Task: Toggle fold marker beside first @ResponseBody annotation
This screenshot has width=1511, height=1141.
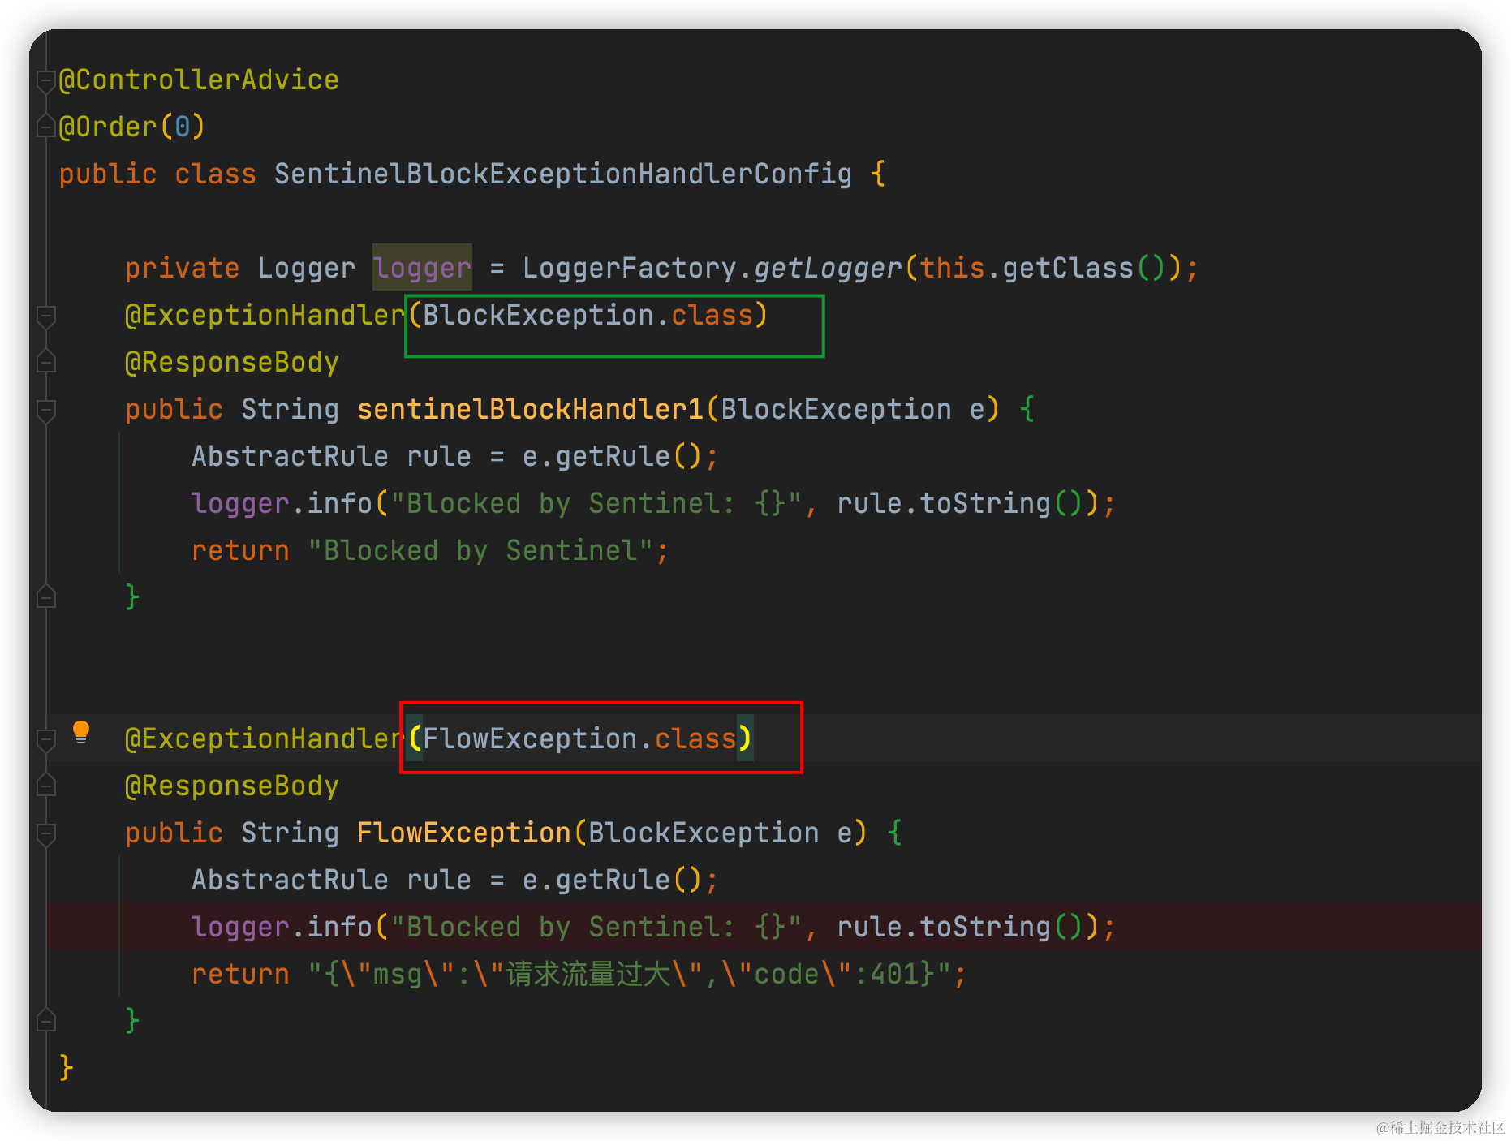Action: pyautogui.click(x=46, y=363)
